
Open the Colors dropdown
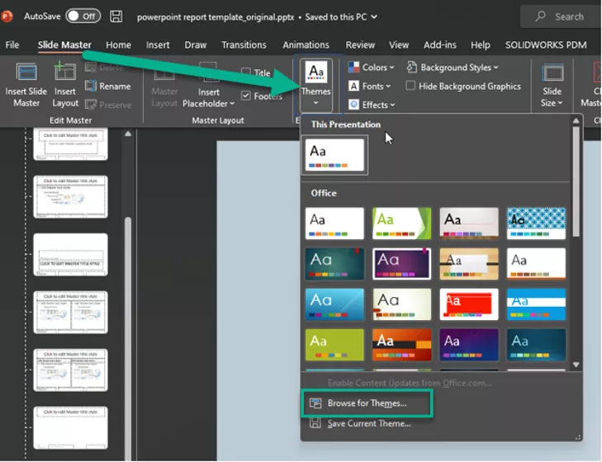(372, 67)
